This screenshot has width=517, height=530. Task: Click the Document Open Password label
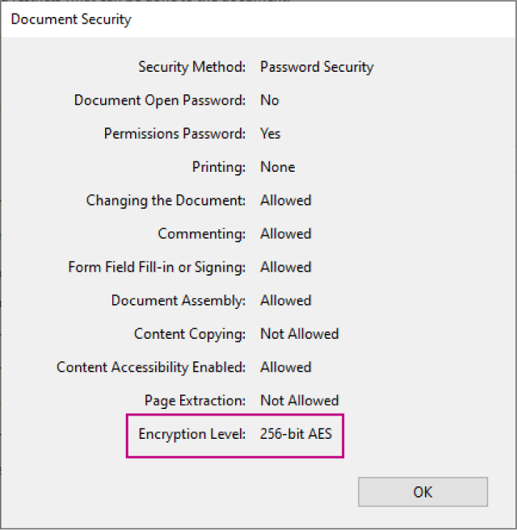coord(160,100)
